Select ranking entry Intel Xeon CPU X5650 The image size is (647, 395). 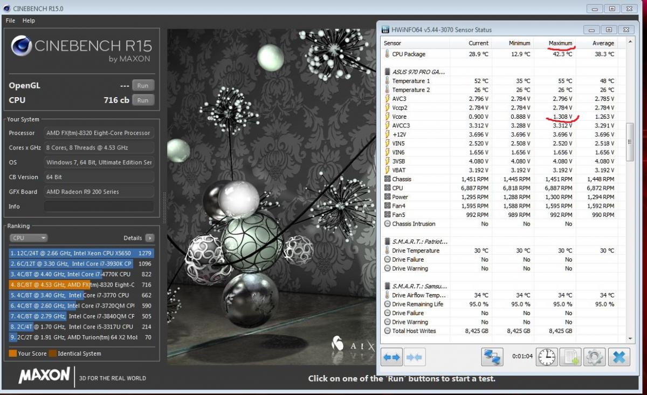(x=81, y=253)
